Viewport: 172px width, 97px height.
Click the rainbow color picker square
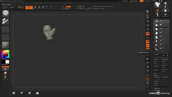coord(5,54)
